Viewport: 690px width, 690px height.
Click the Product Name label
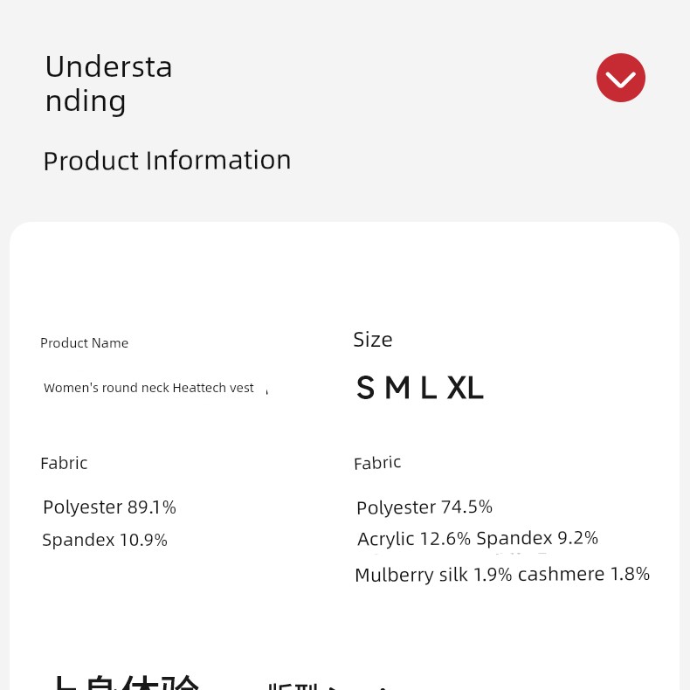point(84,342)
